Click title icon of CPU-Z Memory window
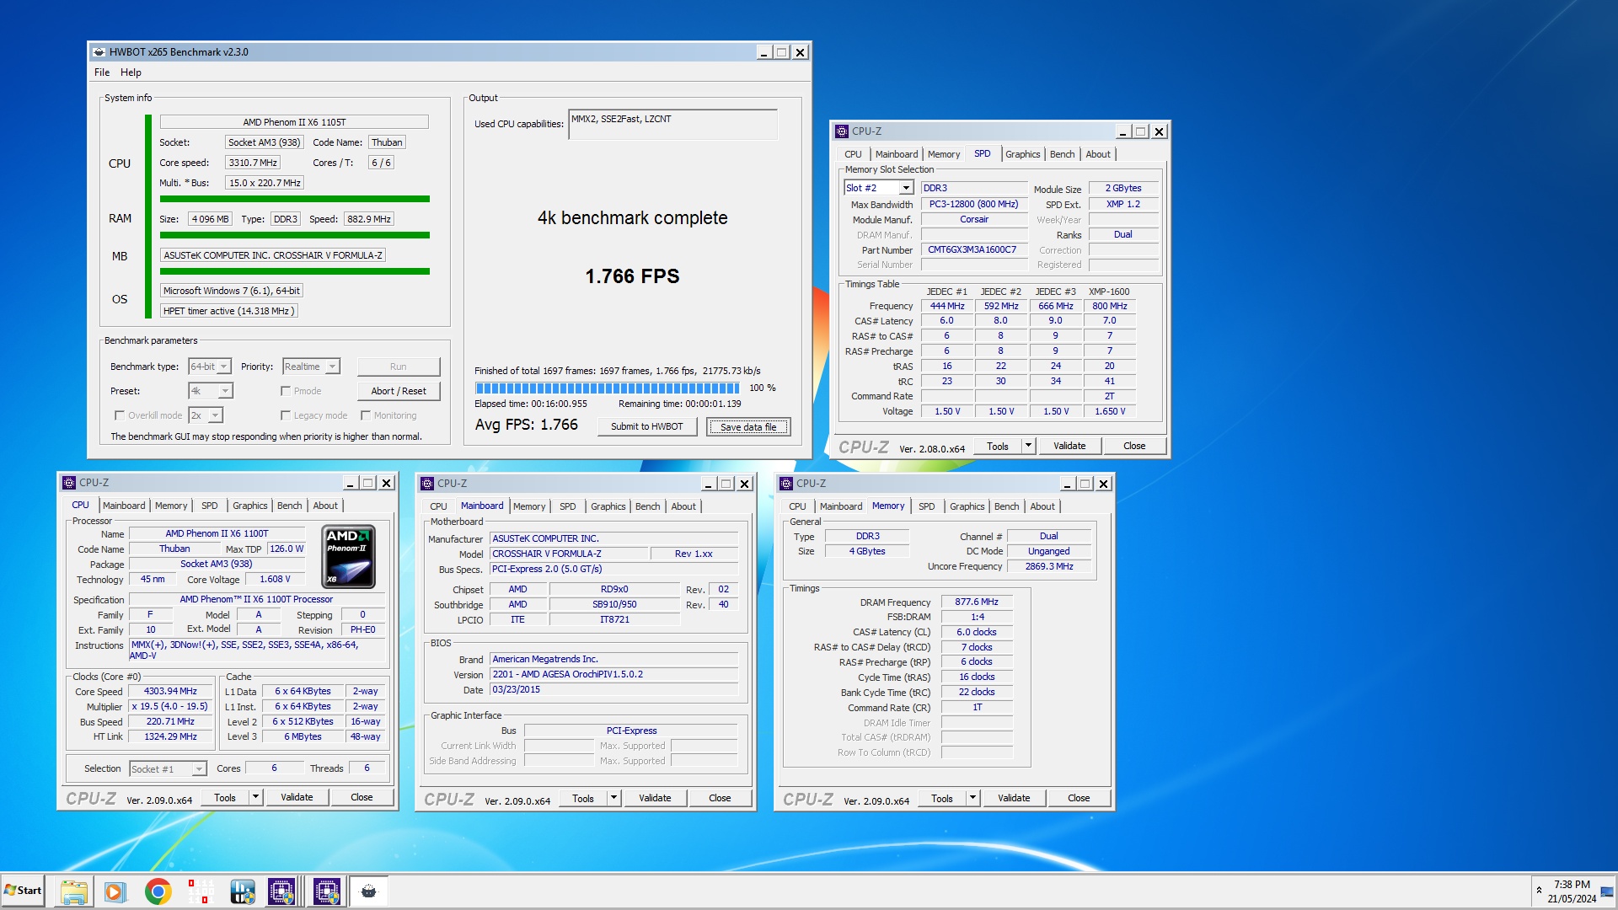This screenshot has height=910, width=1618. pos(786,484)
